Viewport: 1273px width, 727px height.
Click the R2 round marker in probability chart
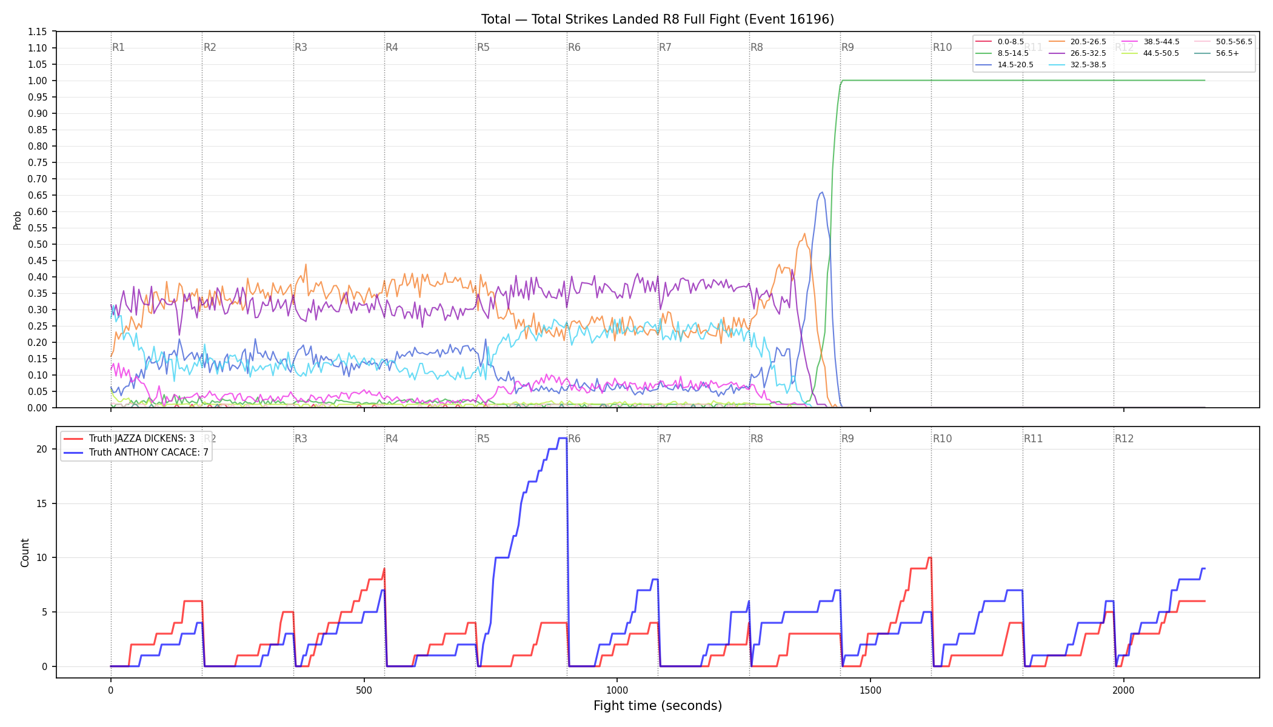[x=210, y=47]
